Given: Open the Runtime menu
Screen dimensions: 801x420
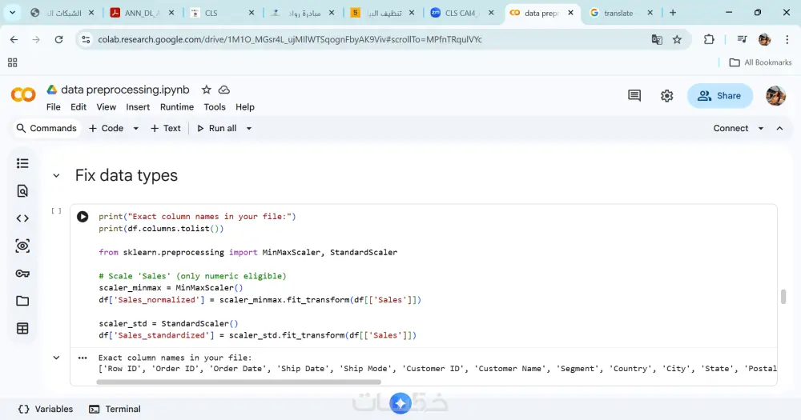Looking at the screenshot, I should (177, 107).
